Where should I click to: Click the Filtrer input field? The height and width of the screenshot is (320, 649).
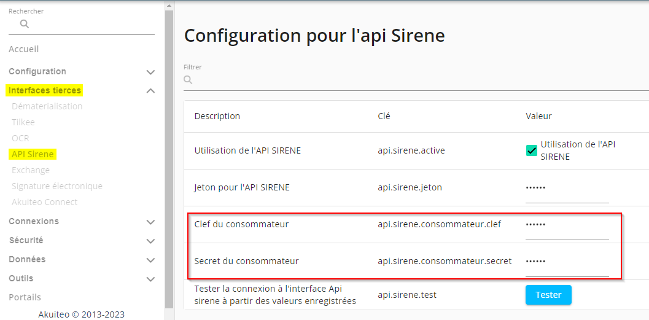click(418, 80)
